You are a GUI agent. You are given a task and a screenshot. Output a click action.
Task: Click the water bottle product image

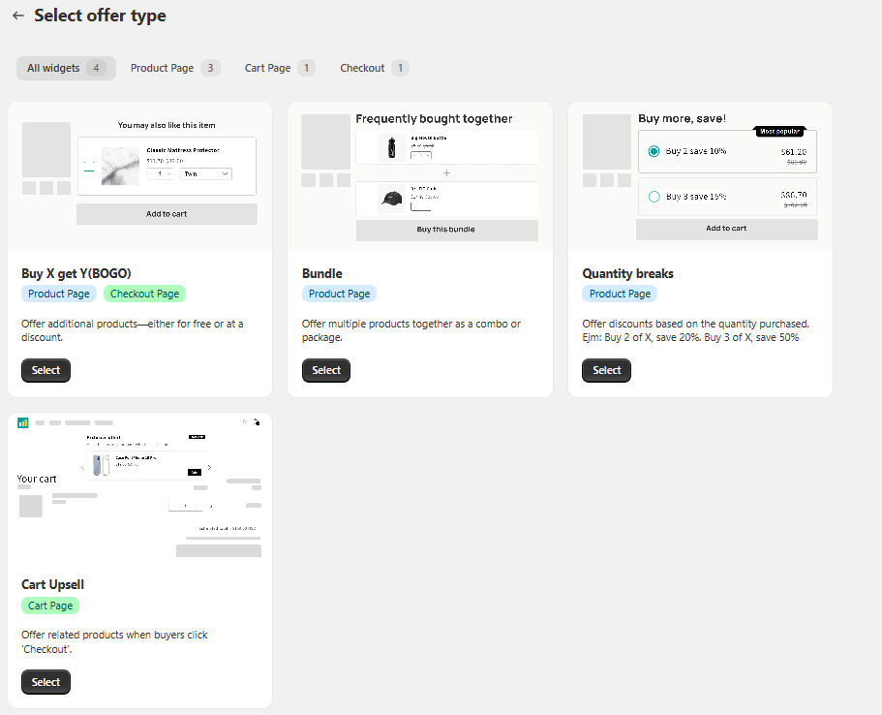[391, 147]
